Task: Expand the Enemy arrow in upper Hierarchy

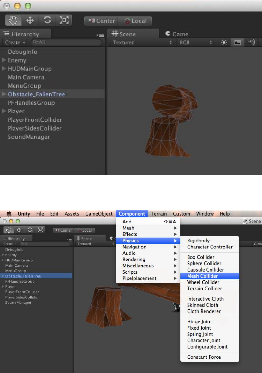Action: coord(4,60)
